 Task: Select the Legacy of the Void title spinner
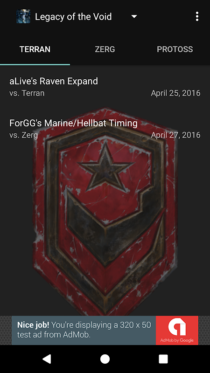pos(77,16)
